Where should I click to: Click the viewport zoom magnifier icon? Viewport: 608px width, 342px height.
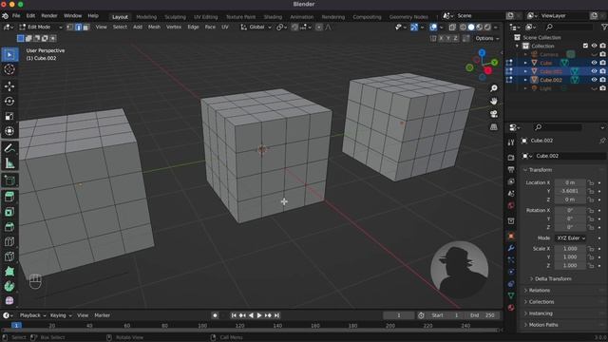click(x=494, y=88)
